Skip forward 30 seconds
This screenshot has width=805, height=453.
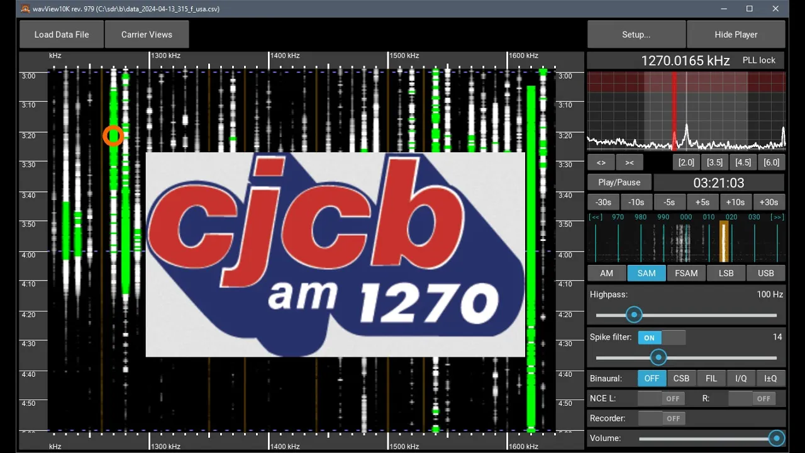[x=769, y=202]
